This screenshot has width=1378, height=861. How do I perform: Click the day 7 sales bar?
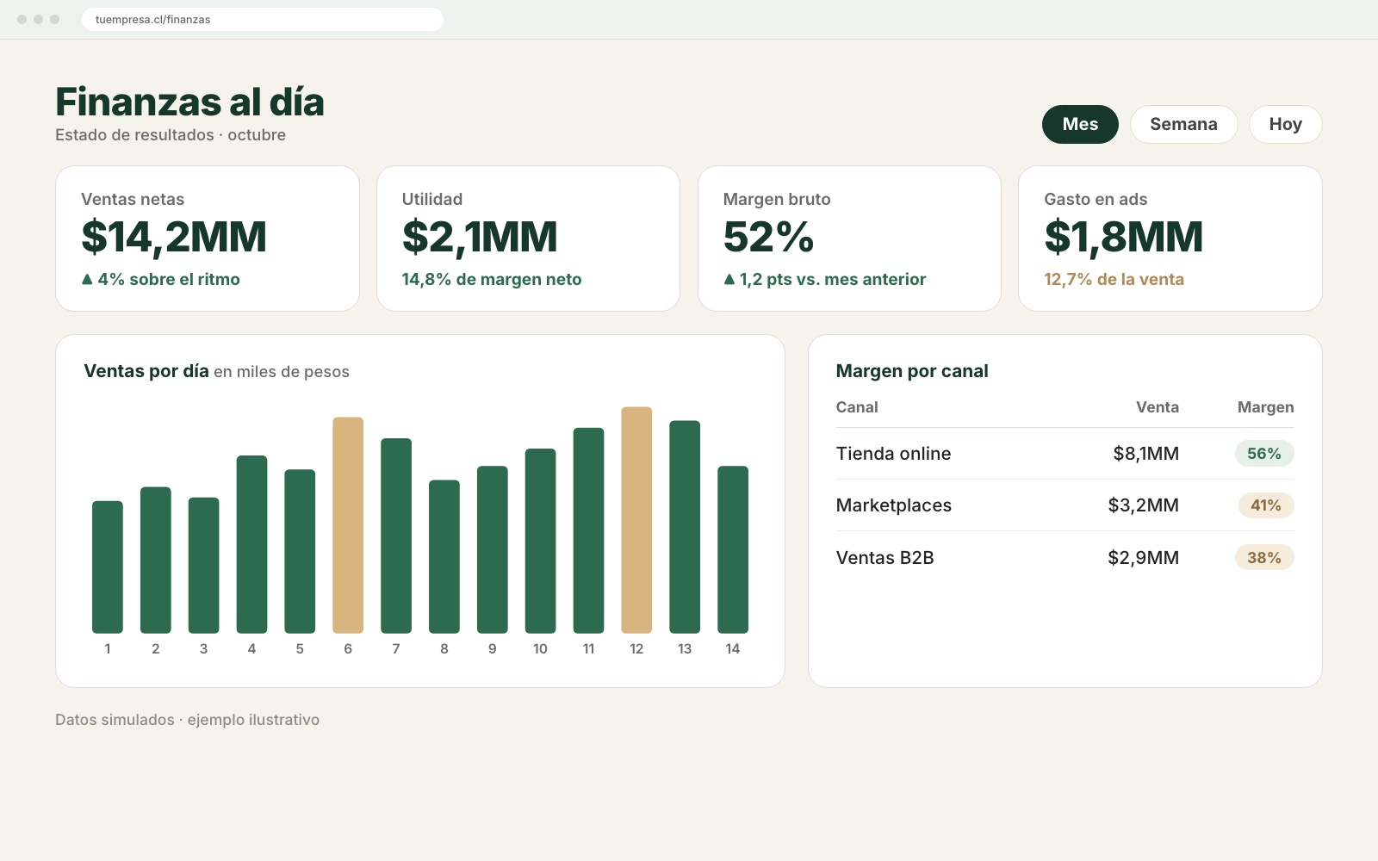click(x=396, y=536)
